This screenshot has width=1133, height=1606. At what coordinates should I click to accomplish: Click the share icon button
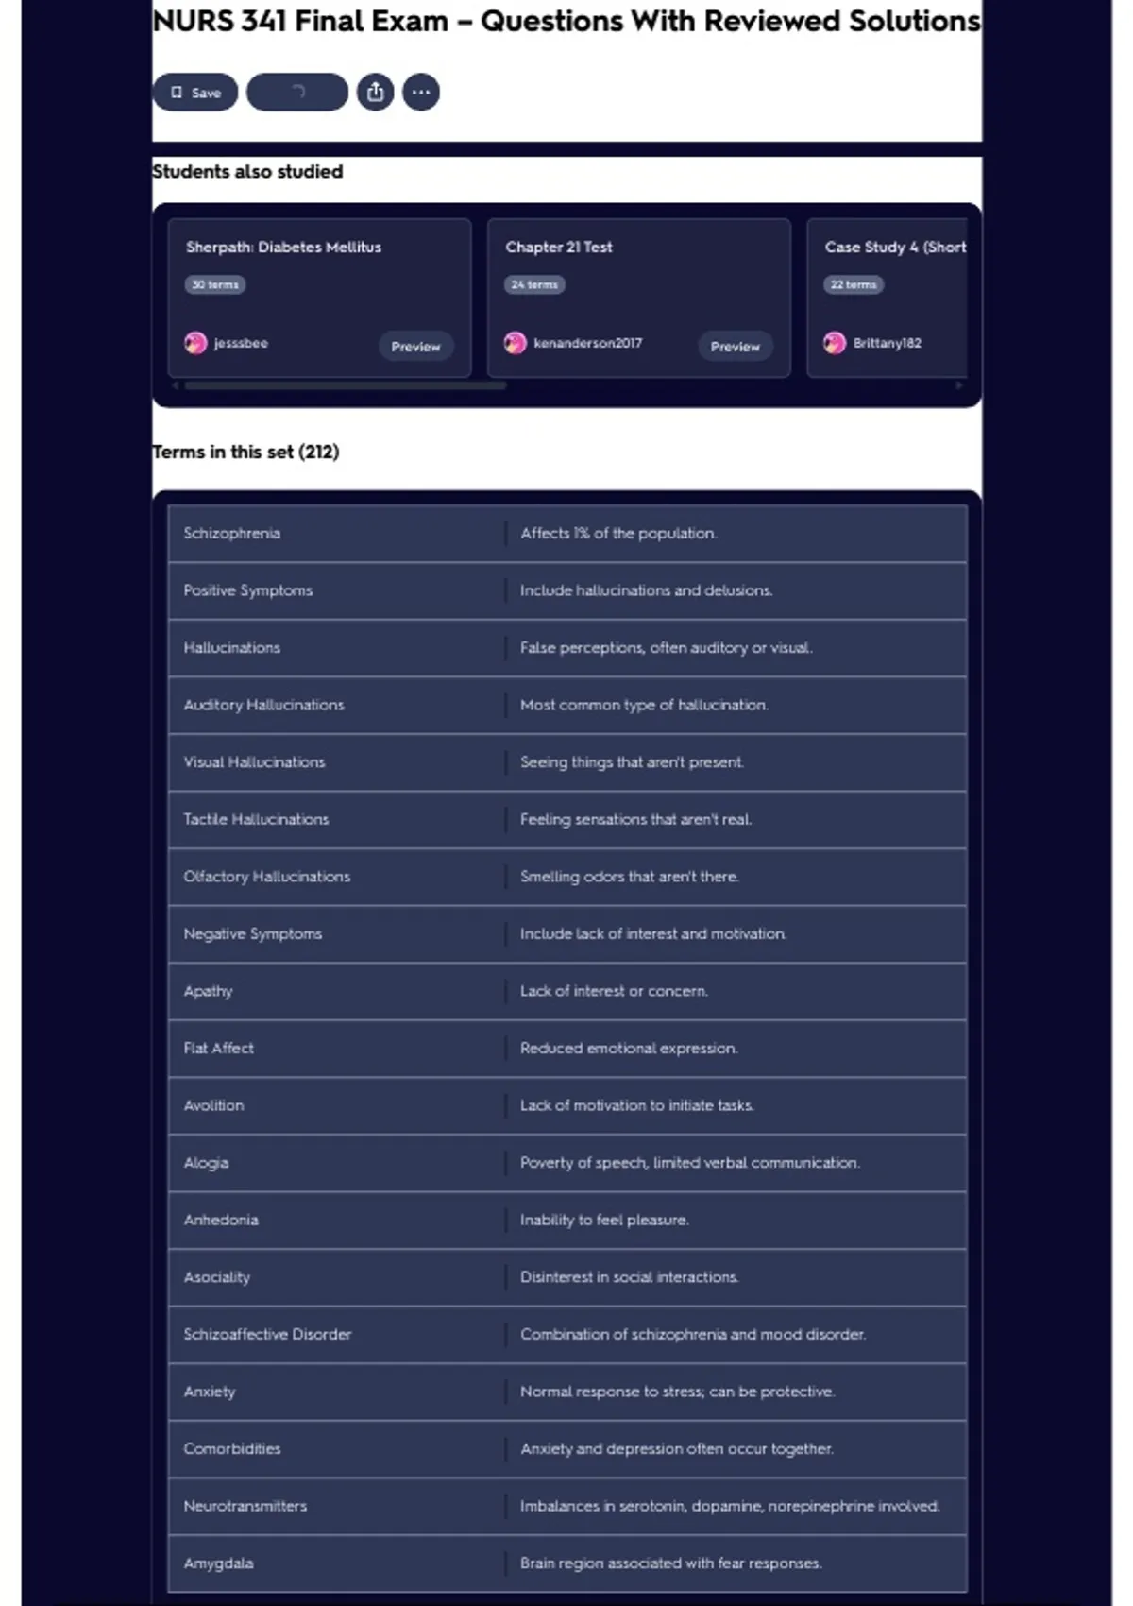(x=375, y=93)
